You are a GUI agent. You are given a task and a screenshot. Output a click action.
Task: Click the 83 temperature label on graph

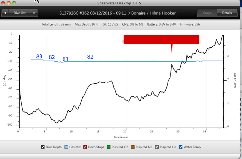[39, 56]
